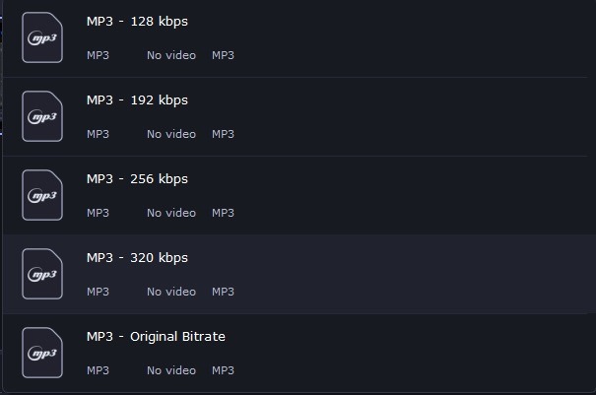
Task: Click the MP3 file icon for 256 kbps
Action: tap(42, 195)
